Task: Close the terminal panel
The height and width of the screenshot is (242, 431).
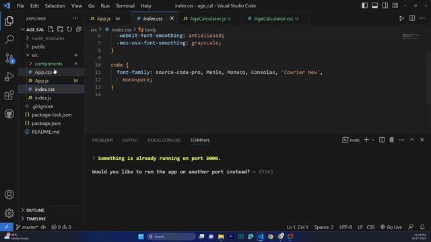Action: click(x=422, y=140)
